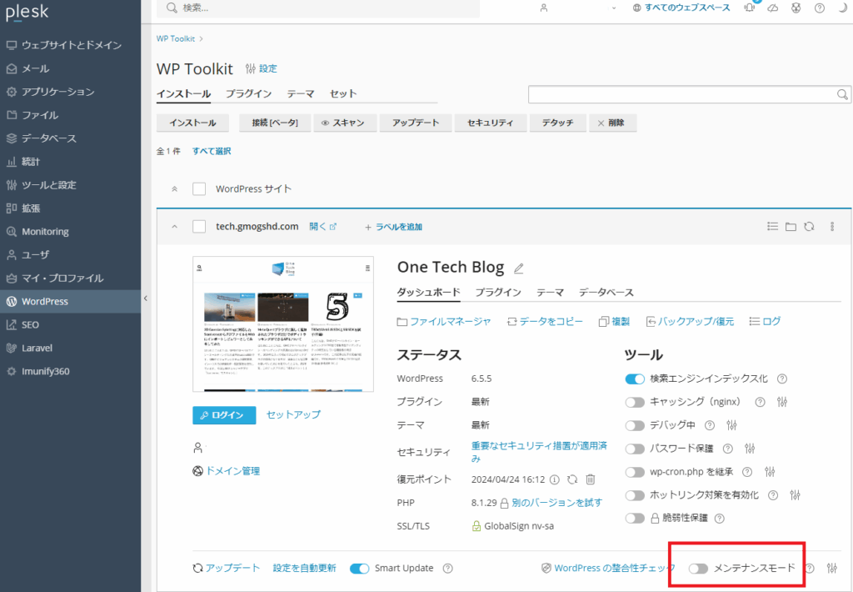Viewport: 853px width, 592px height.
Task: Open help for 脆弱性保護
Action: click(x=719, y=519)
